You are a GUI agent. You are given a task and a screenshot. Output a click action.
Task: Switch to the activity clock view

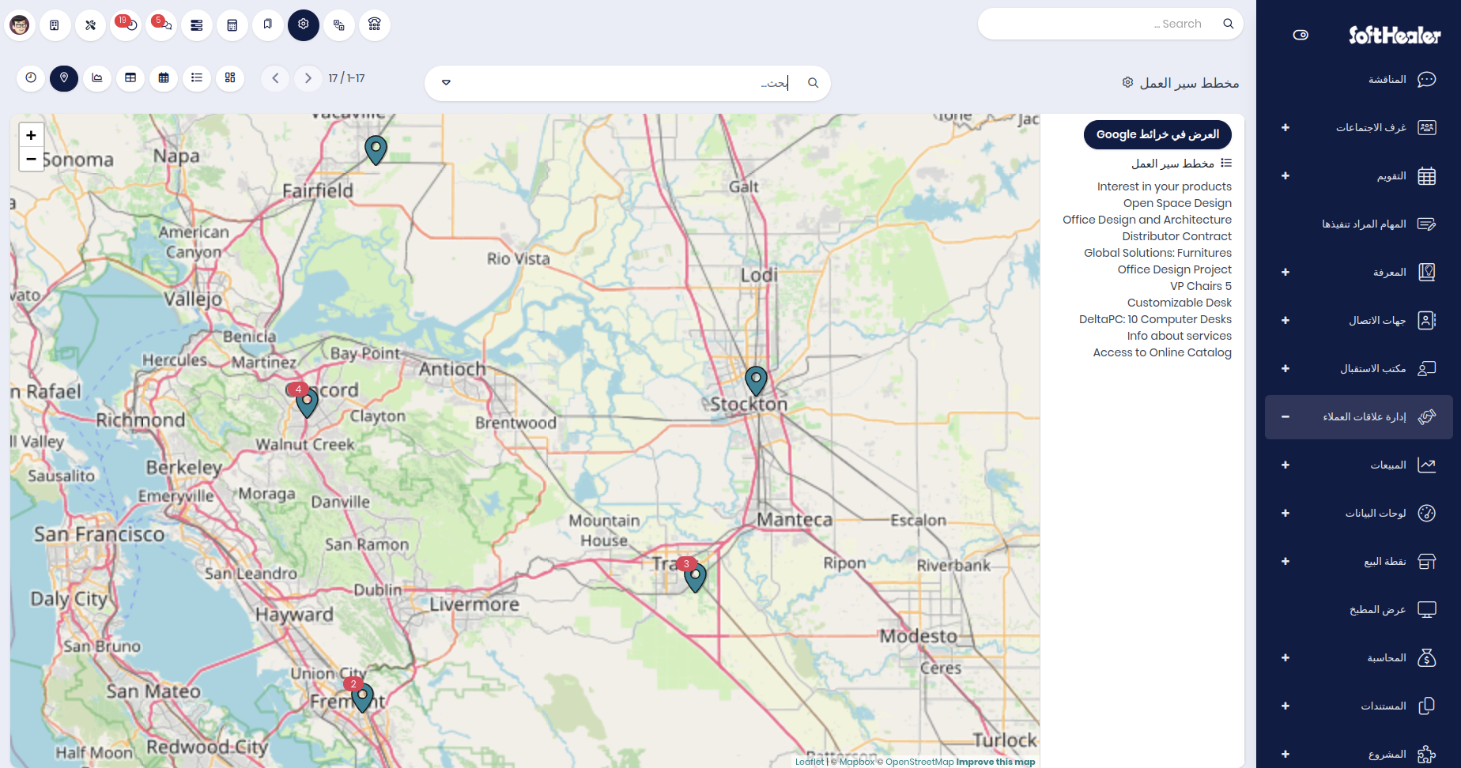31,78
